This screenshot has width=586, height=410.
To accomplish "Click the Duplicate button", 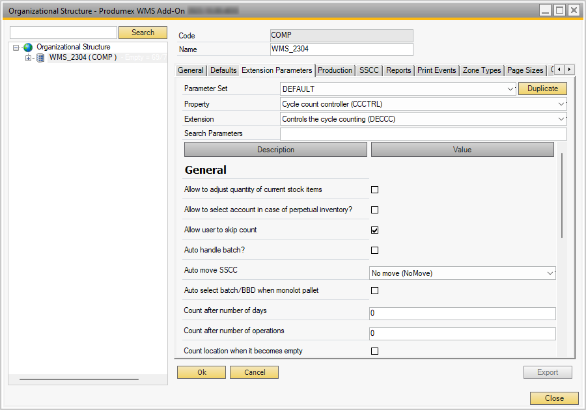I will click(x=542, y=89).
